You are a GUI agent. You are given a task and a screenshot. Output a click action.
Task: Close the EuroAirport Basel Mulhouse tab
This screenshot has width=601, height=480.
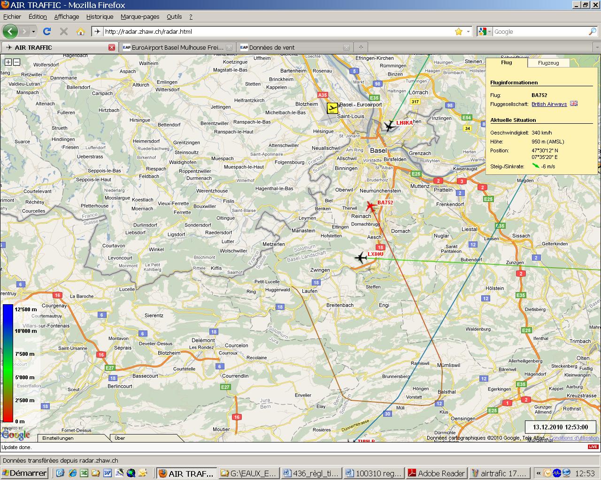click(x=229, y=47)
